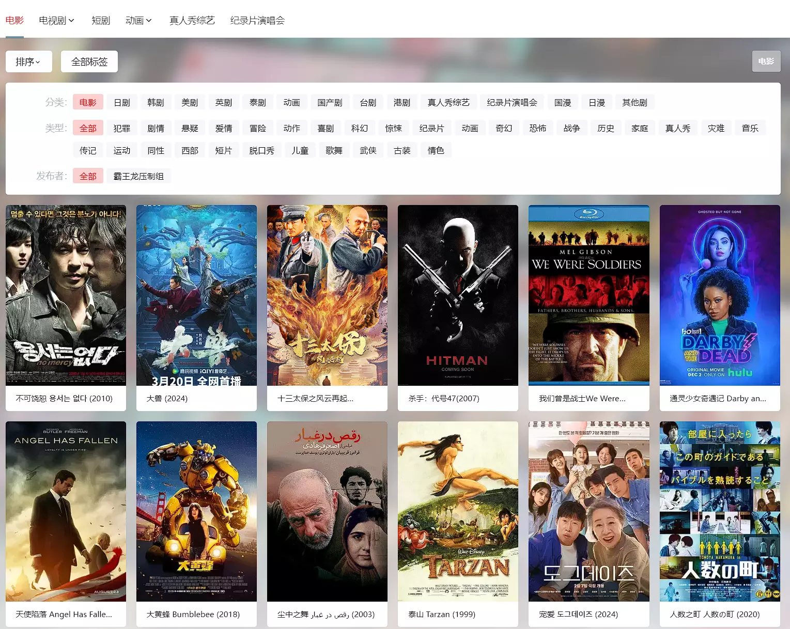Select the Angel Has Fallen poster
Screen dimensions: 790x629
66,511
